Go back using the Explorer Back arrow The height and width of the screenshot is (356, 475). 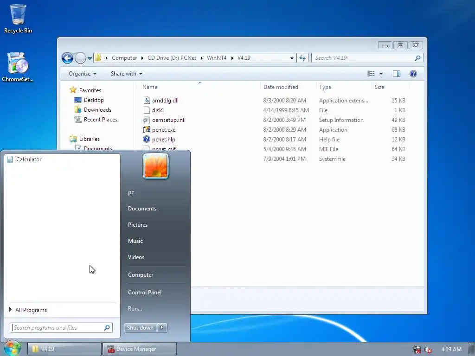coord(67,58)
